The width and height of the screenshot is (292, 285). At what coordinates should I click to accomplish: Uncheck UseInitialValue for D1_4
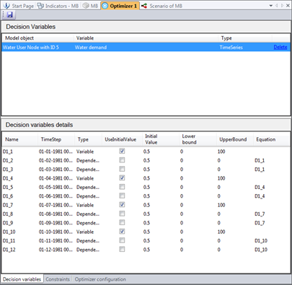(x=122, y=177)
